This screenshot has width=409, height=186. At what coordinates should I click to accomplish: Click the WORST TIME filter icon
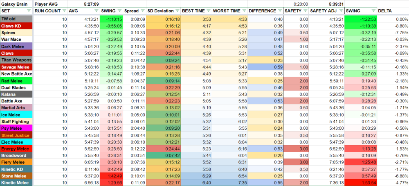243,11
